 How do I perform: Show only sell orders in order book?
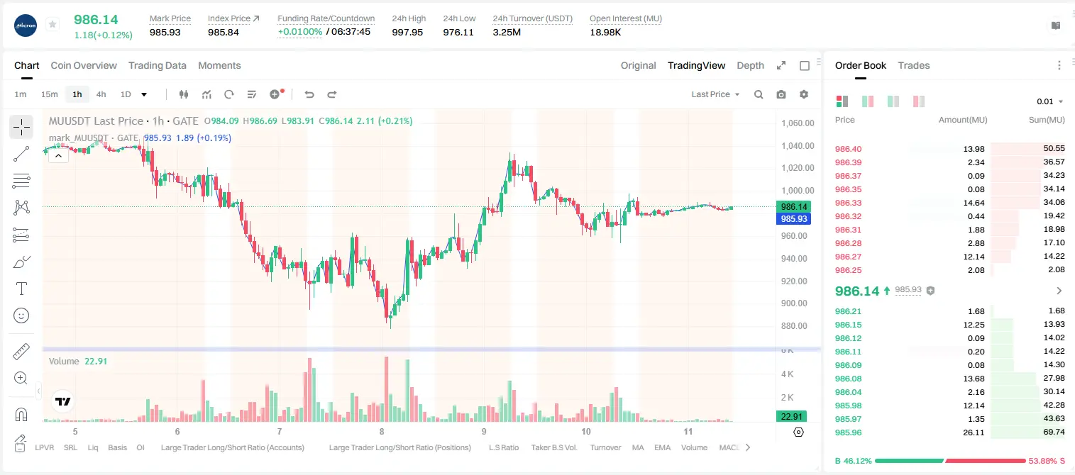pos(918,101)
